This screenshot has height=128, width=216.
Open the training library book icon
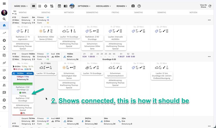pos(65,6)
